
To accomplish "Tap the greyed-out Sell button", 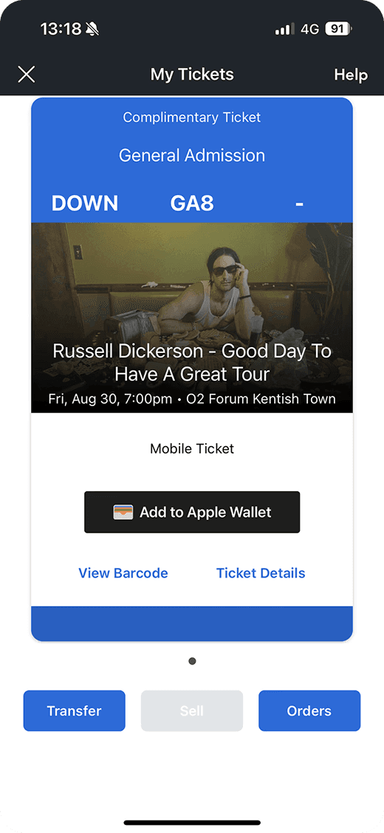I will click(192, 711).
